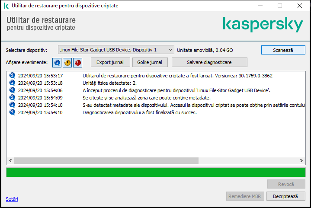Select 'Utilitarul de restaurare... a fost lansat' entry
The width and height of the screenshot is (311, 208).
tap(177, 76)
